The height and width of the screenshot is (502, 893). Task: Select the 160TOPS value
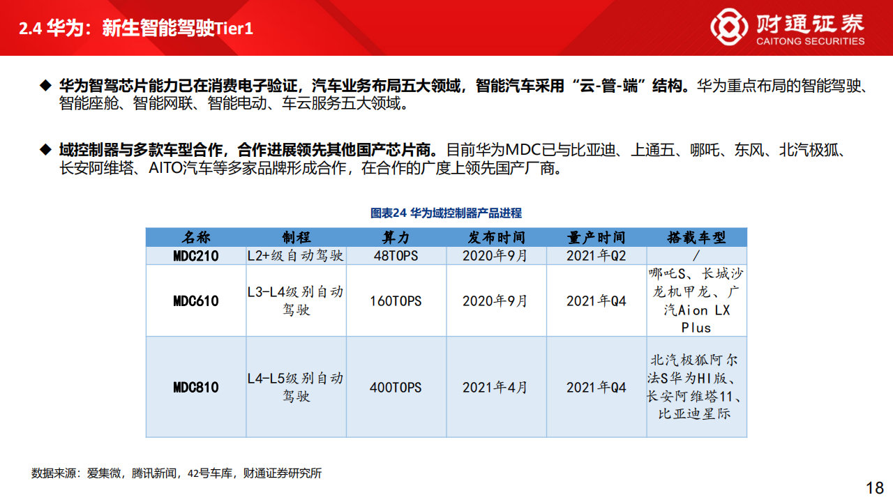point(396,301)
